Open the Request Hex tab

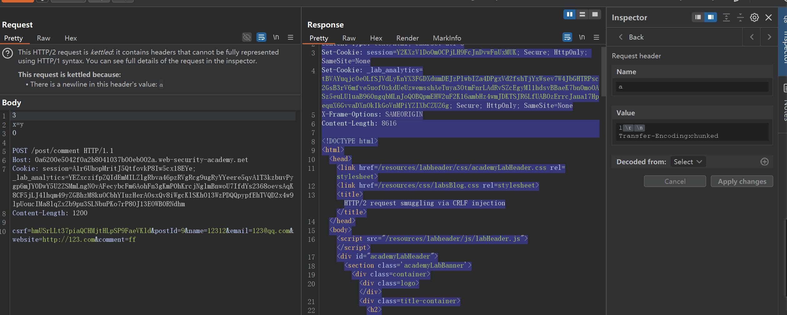(x=71, y=38)
